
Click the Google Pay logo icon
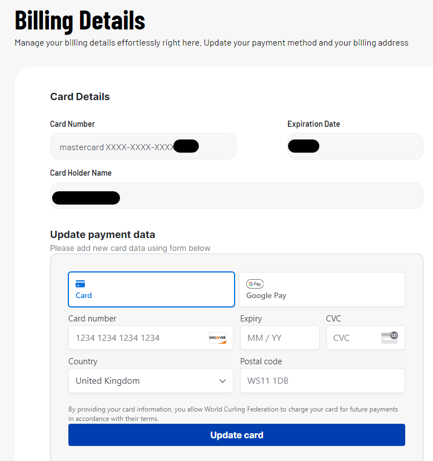point(255,284)
